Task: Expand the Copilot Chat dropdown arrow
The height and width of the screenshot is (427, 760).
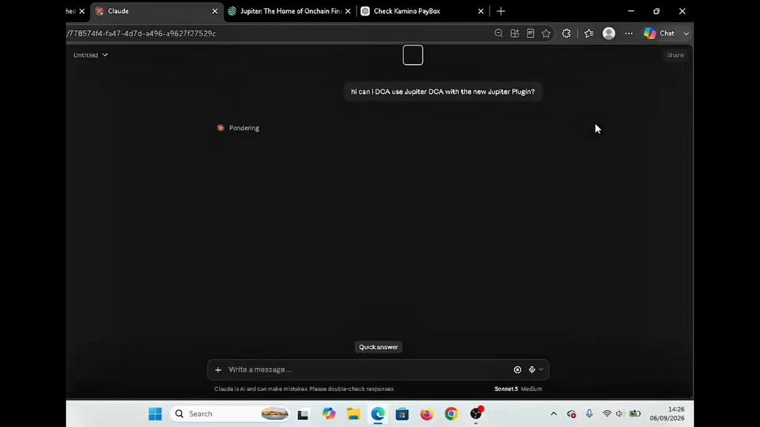Action: click(686, 34)
